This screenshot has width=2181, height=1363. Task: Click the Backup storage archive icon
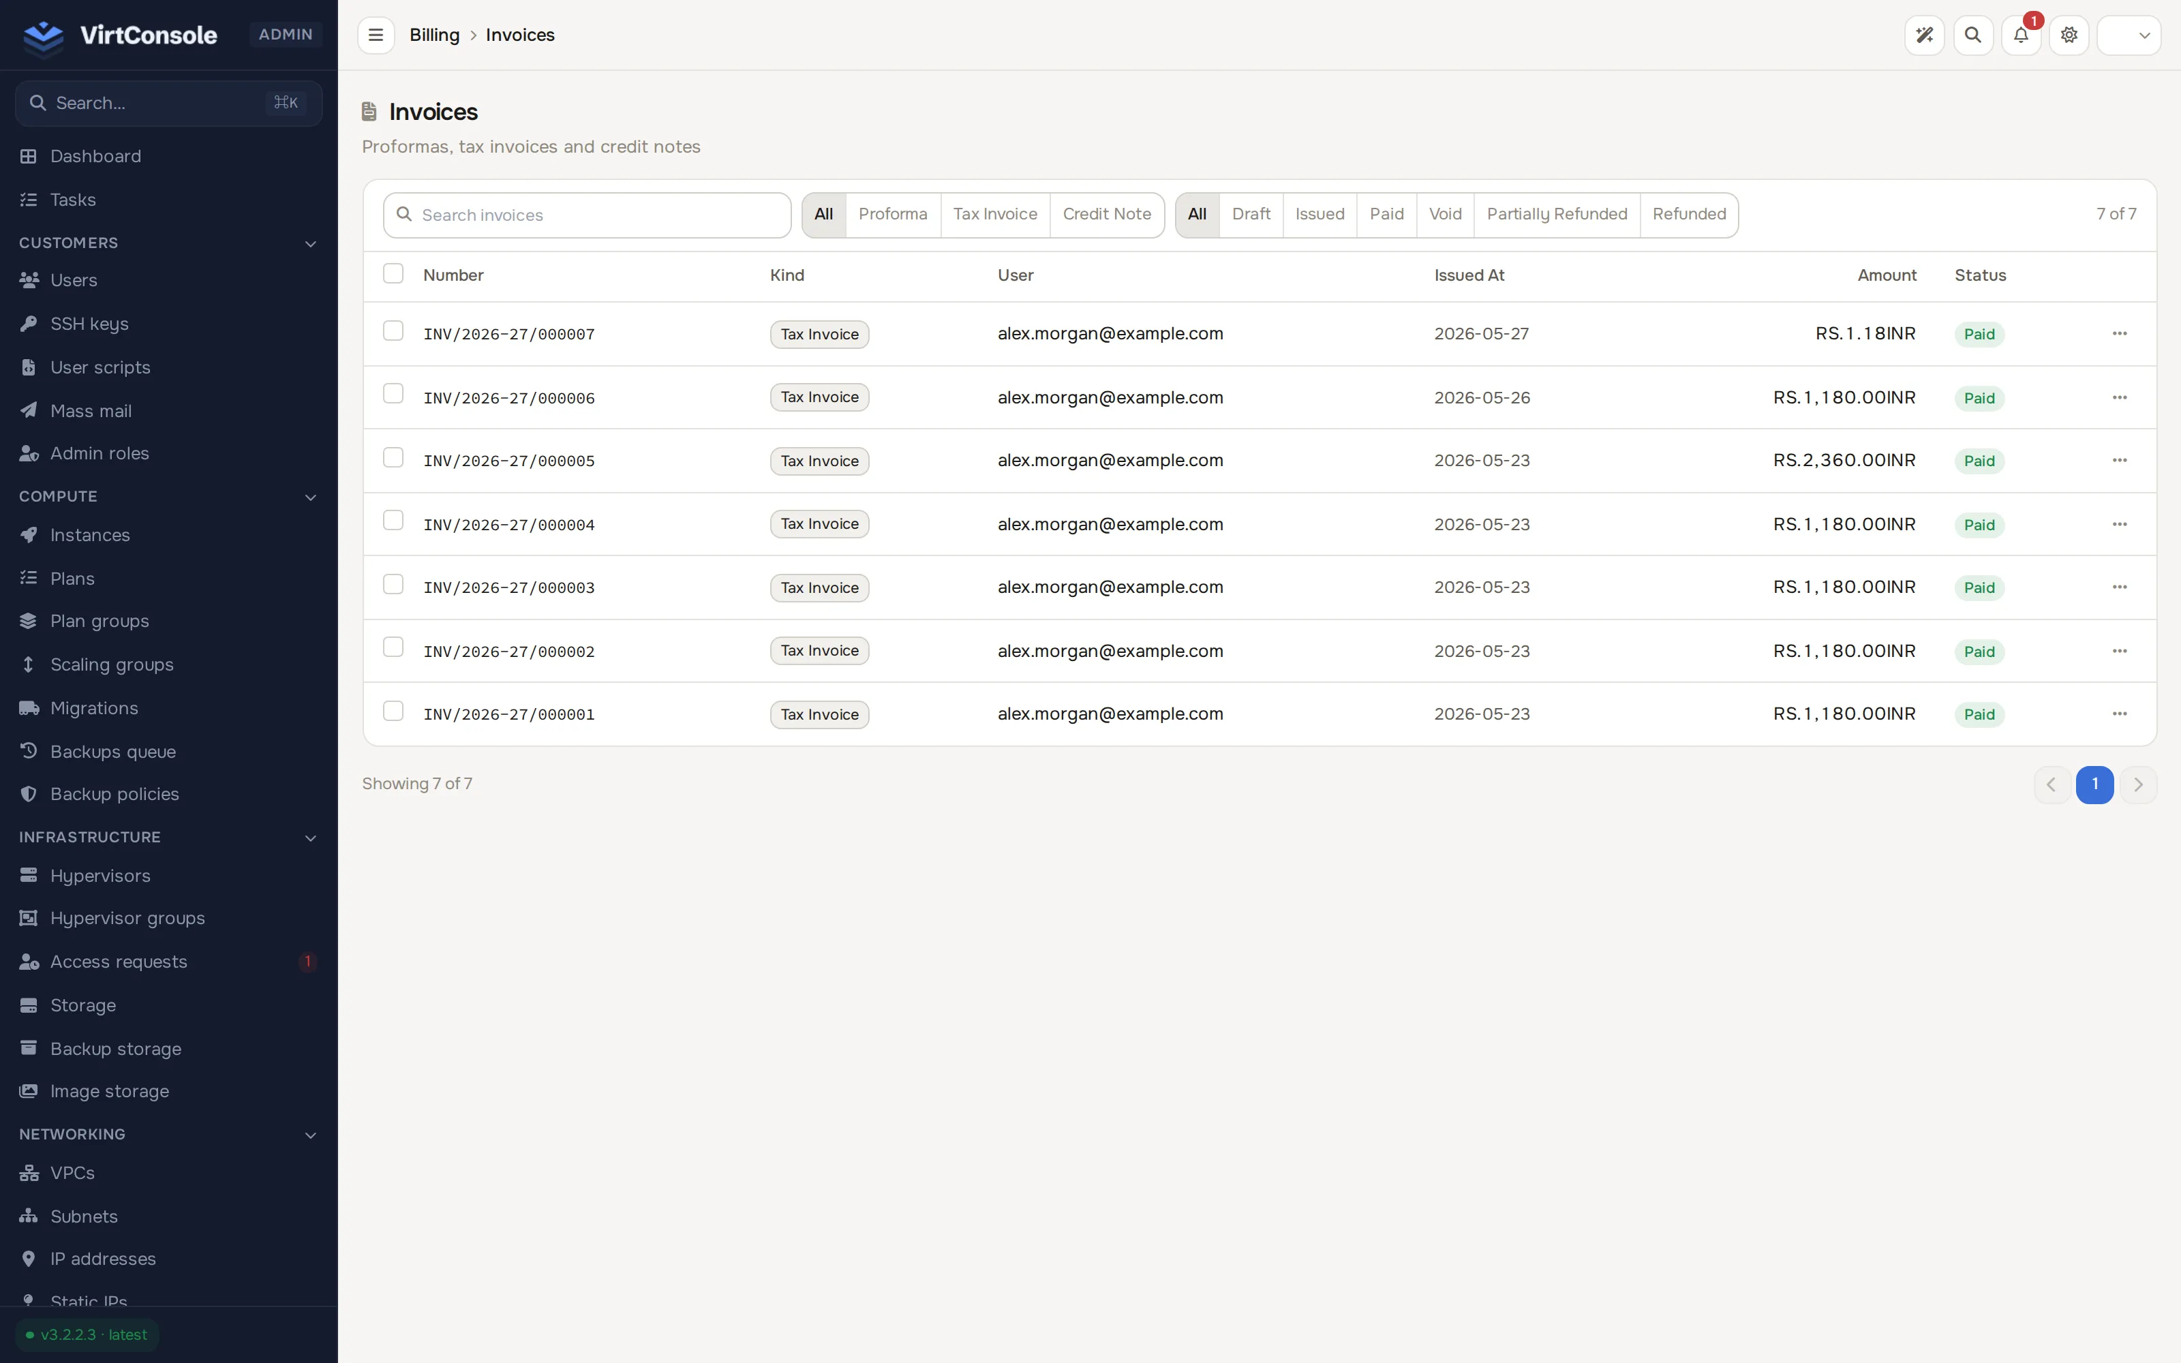tap(29, 1048)
